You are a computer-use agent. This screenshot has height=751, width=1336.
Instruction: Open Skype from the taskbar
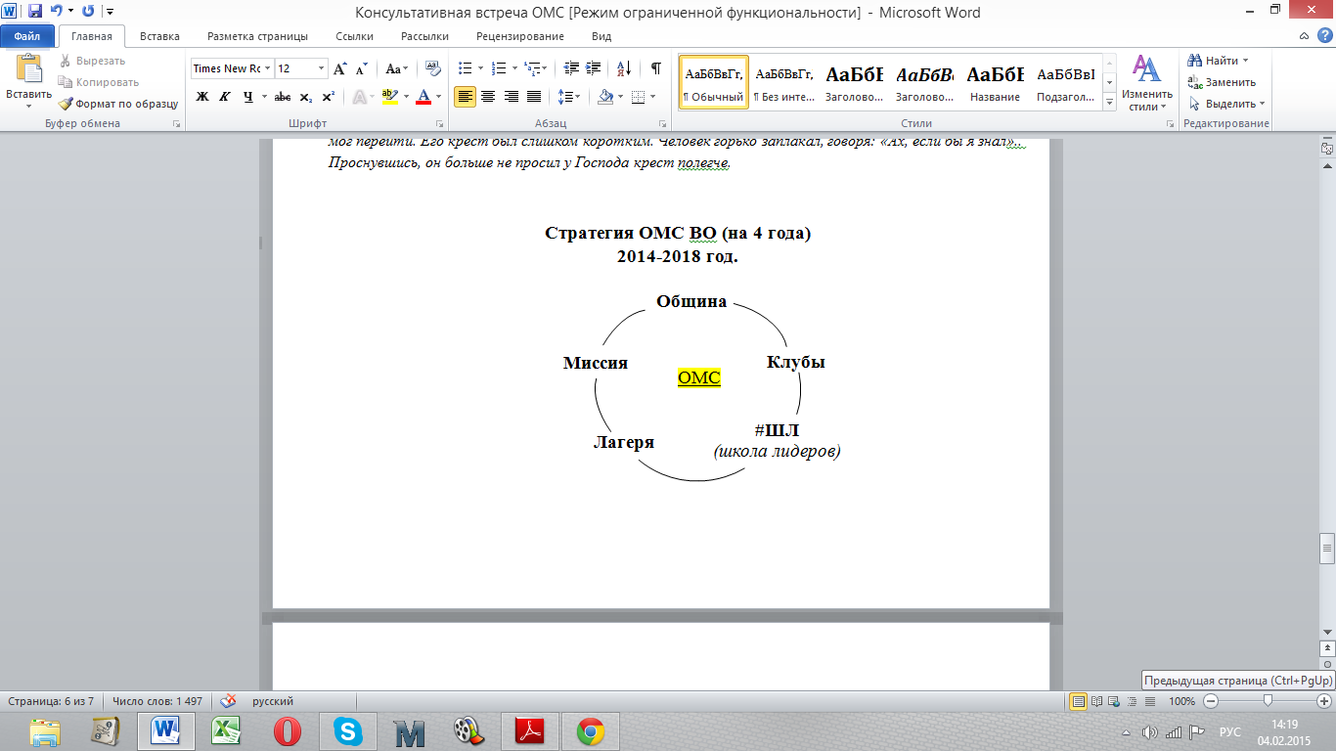coord(348,731)
